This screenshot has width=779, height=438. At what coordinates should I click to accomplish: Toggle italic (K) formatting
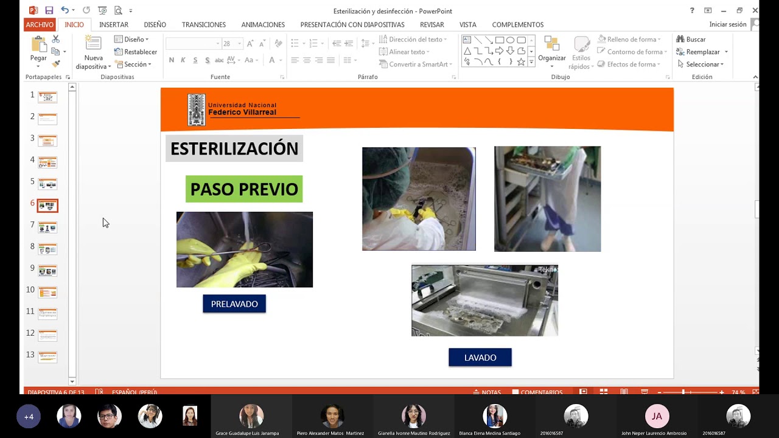(183, 60)
